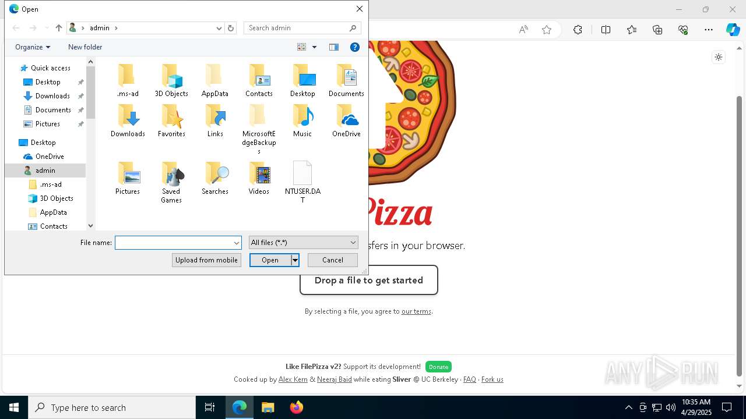
Task: Open the FAQ link
Action: click(470, 379)
